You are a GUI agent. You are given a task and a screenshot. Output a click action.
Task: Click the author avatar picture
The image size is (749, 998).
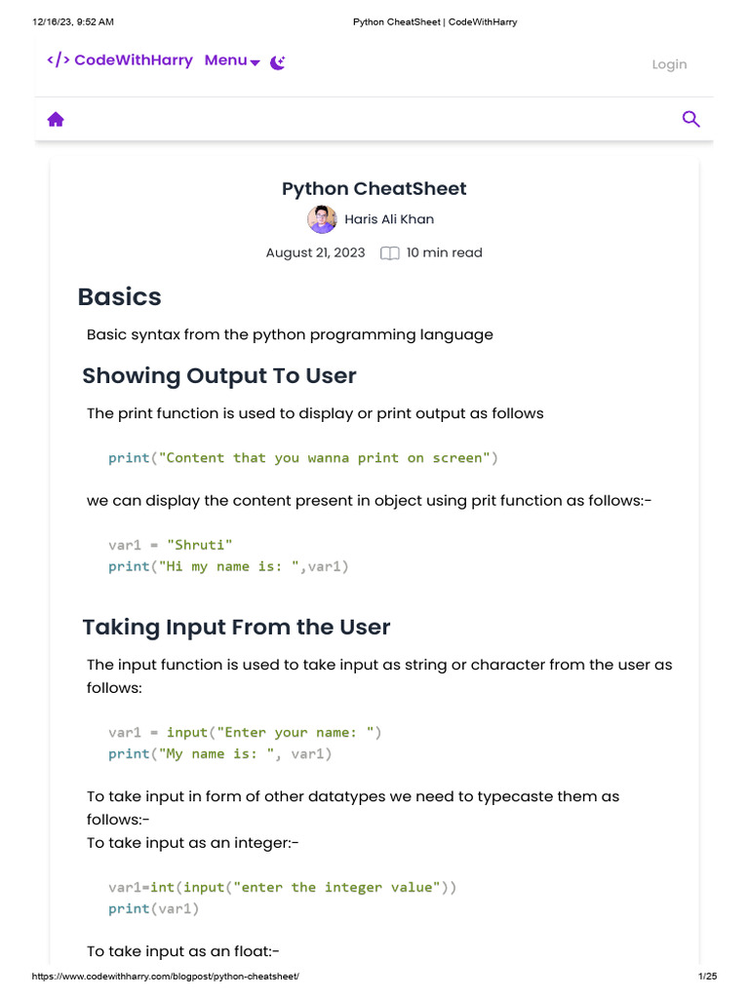[322, 219]
